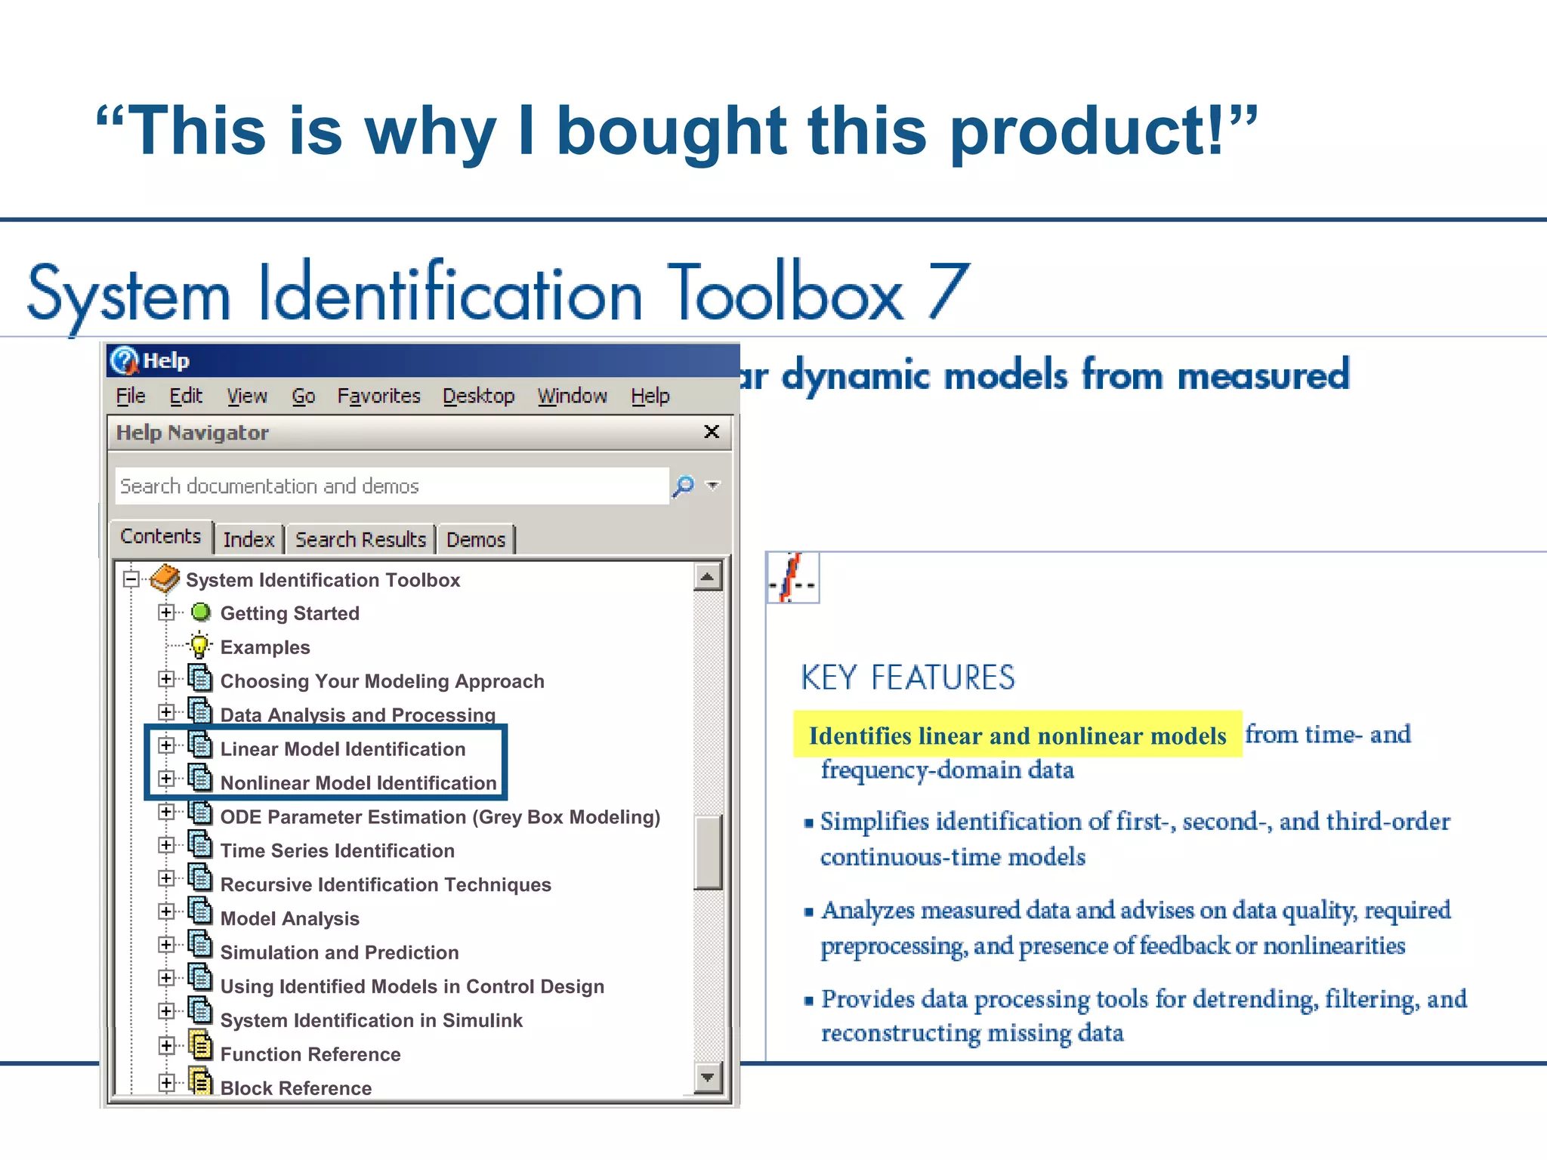The image size is (1547, 1160).
Task: Expand Simulation and Prediction node
Action: (166, 945)
